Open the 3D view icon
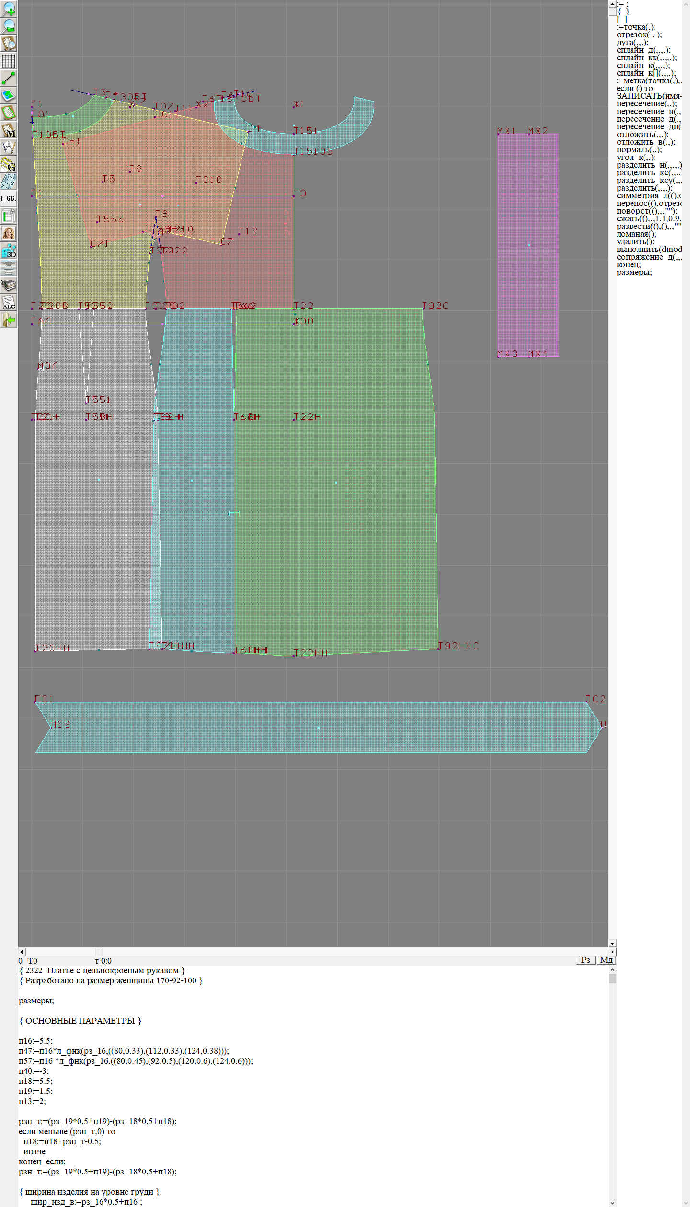The height and width of the screenshot is (1207, 690). click(9, 251)
